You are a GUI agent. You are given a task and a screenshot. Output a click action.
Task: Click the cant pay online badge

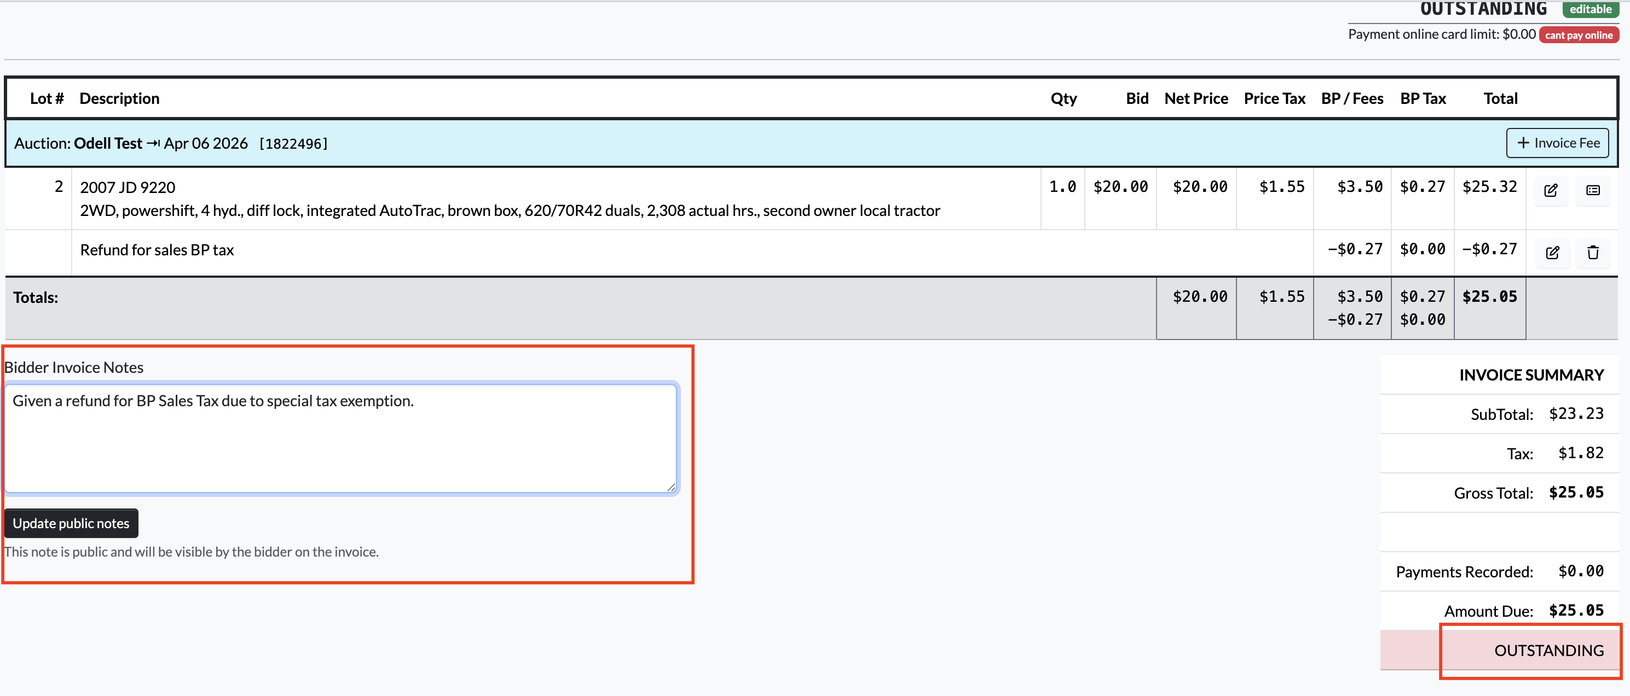click(1578, 35)
